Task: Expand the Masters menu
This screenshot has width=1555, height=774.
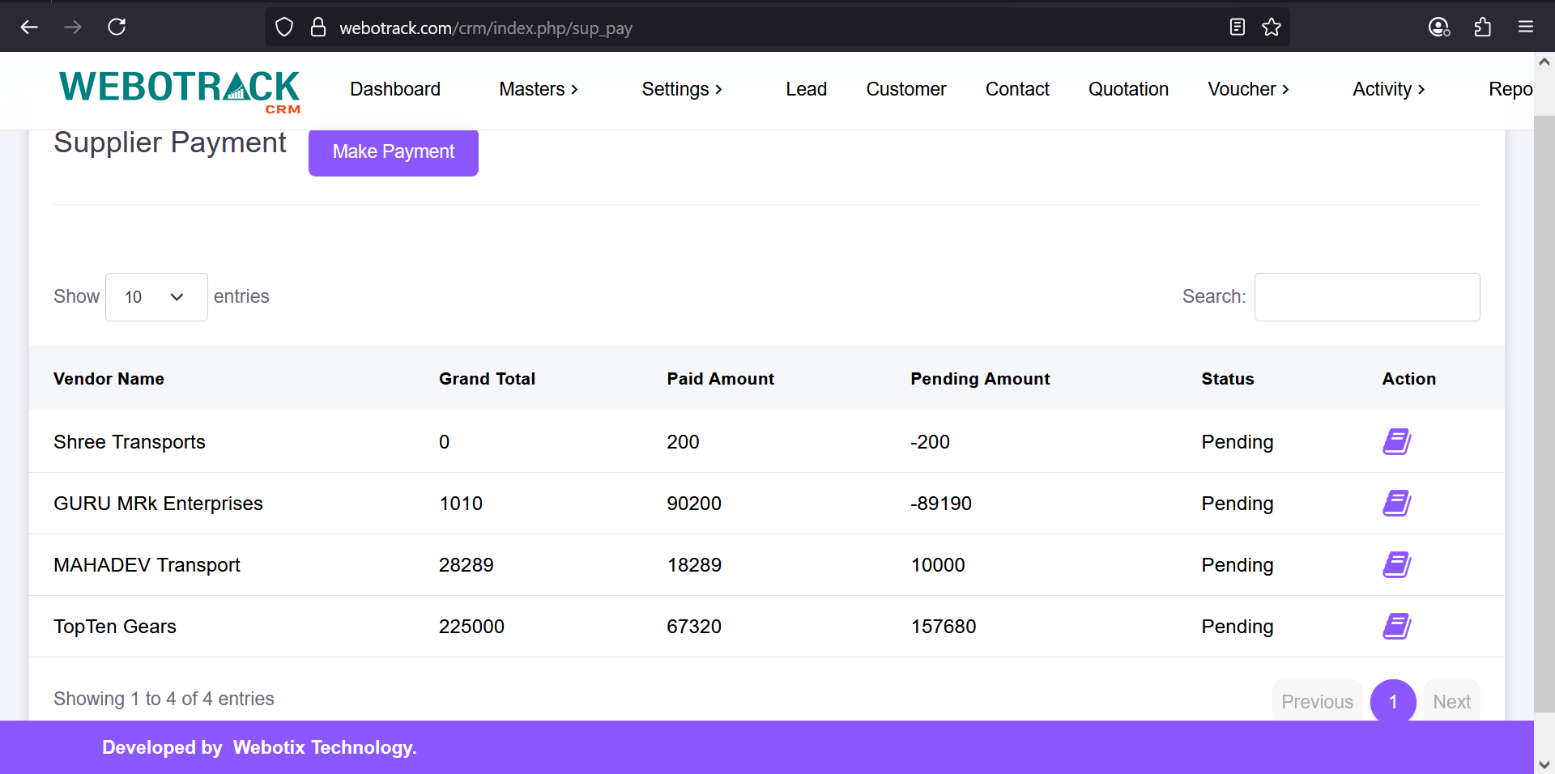Action: click(538, 89)
